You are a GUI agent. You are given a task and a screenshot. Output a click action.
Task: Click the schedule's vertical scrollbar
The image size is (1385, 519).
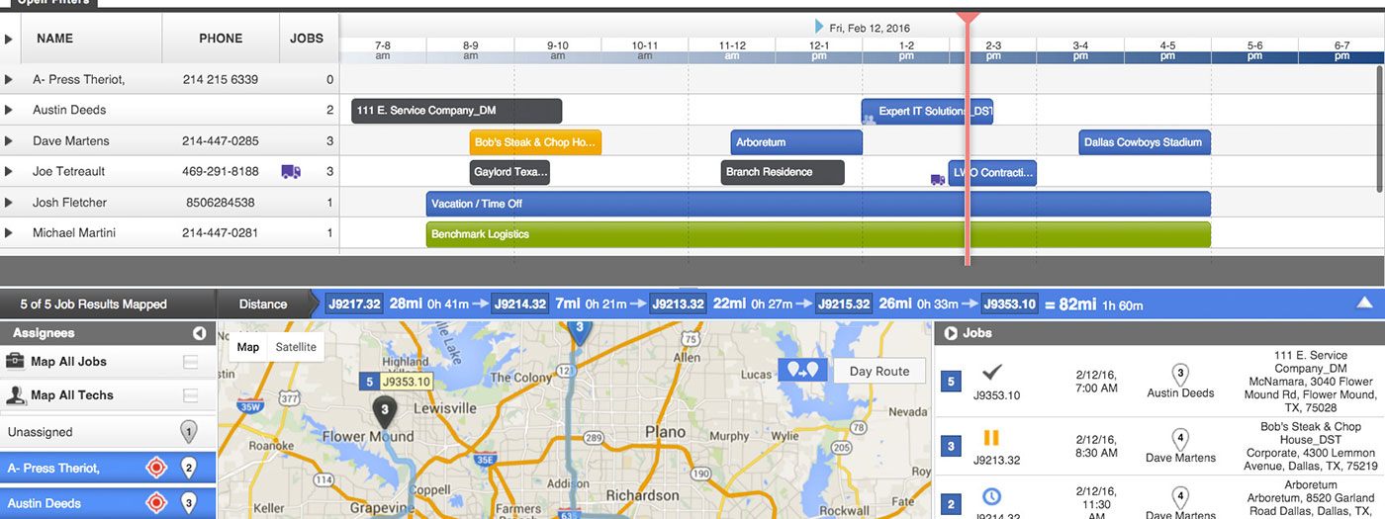pos(1379,129)
